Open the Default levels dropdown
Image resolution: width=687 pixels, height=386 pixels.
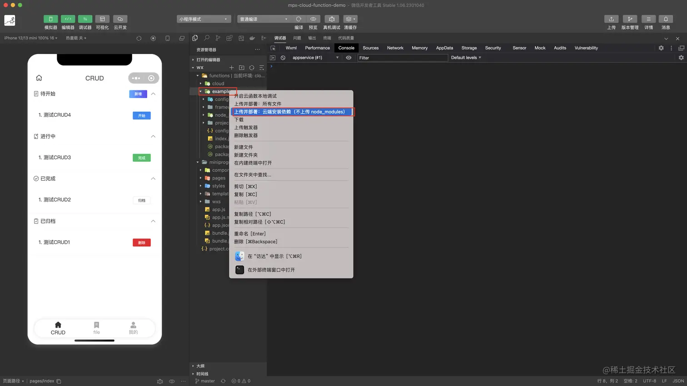coord(466,58)
